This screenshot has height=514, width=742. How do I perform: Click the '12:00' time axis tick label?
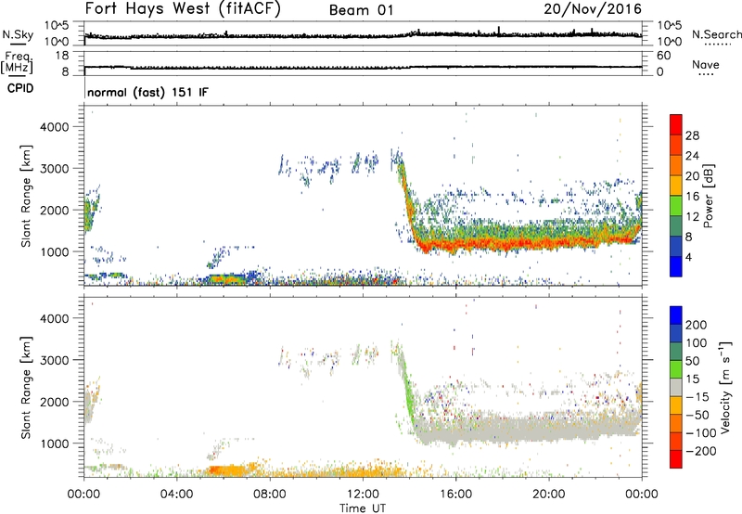363,495
